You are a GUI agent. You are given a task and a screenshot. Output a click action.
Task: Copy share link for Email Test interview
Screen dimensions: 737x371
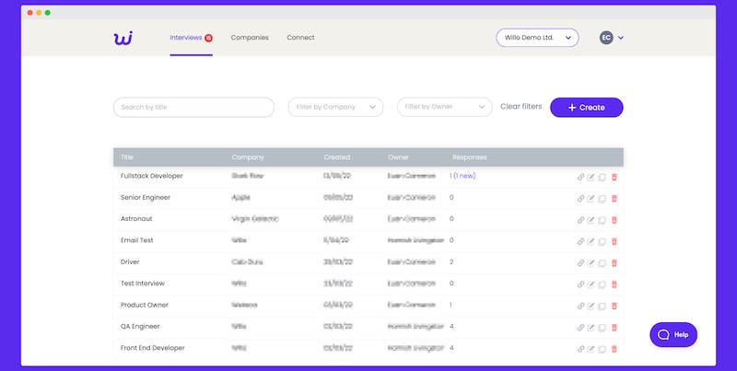pyautogui.click(x=580, y=242)
